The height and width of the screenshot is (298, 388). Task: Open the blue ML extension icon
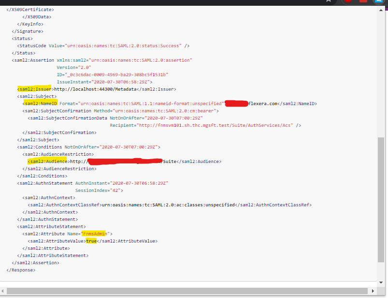[x=380, y=1]
